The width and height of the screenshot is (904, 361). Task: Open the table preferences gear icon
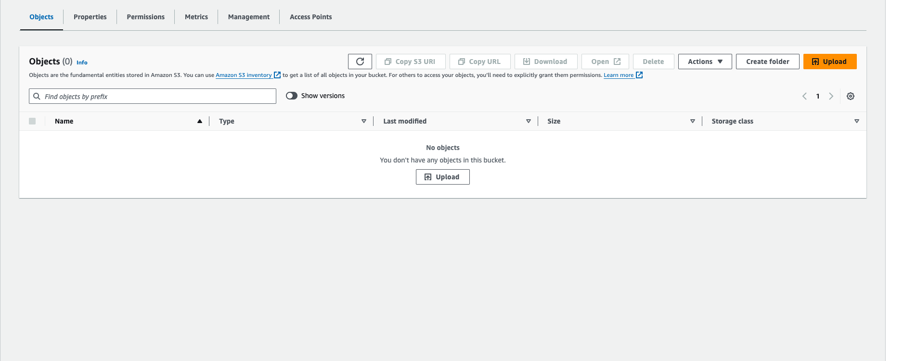click(x=850, y=96)
